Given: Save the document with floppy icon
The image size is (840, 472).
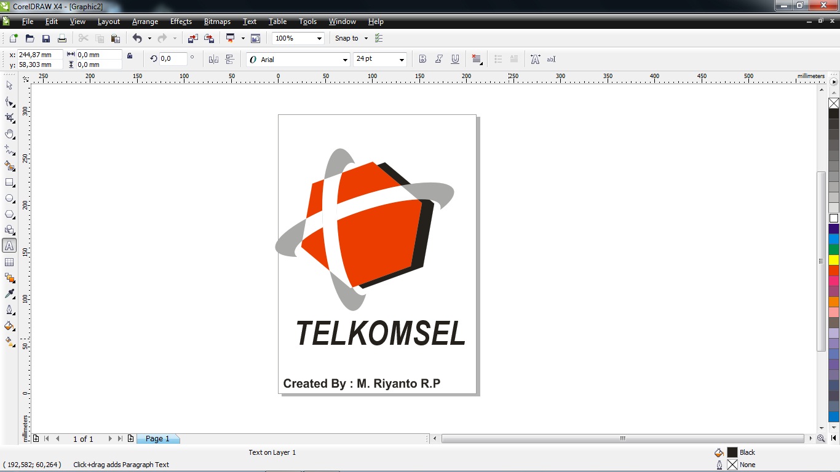Looking at the screenshot, I should point(46,38).
